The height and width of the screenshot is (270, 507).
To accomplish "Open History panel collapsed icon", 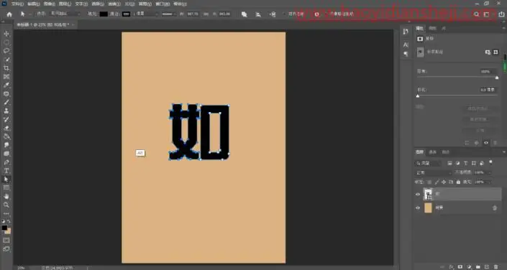I will click(406, 32).
